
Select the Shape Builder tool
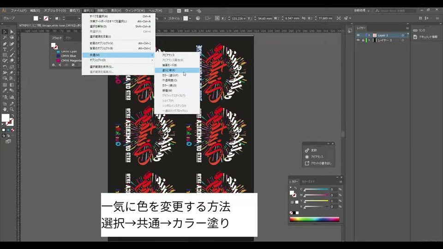click(x=5, y=78)
